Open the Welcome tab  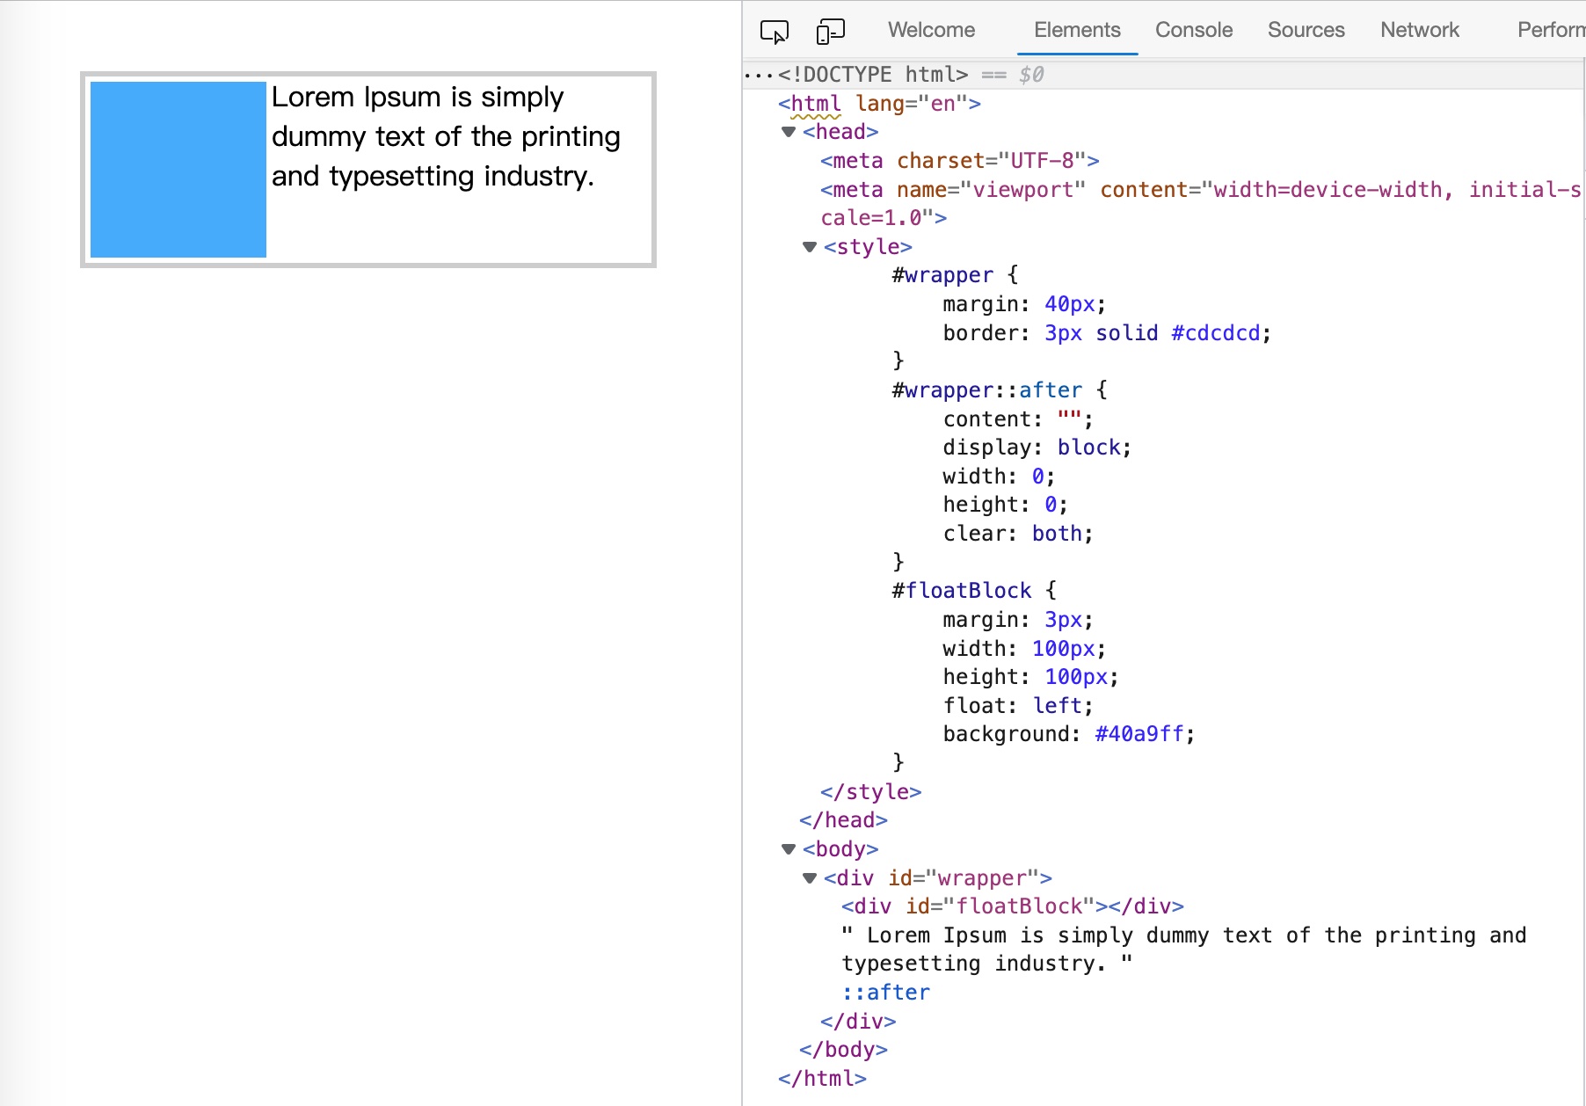931,30
